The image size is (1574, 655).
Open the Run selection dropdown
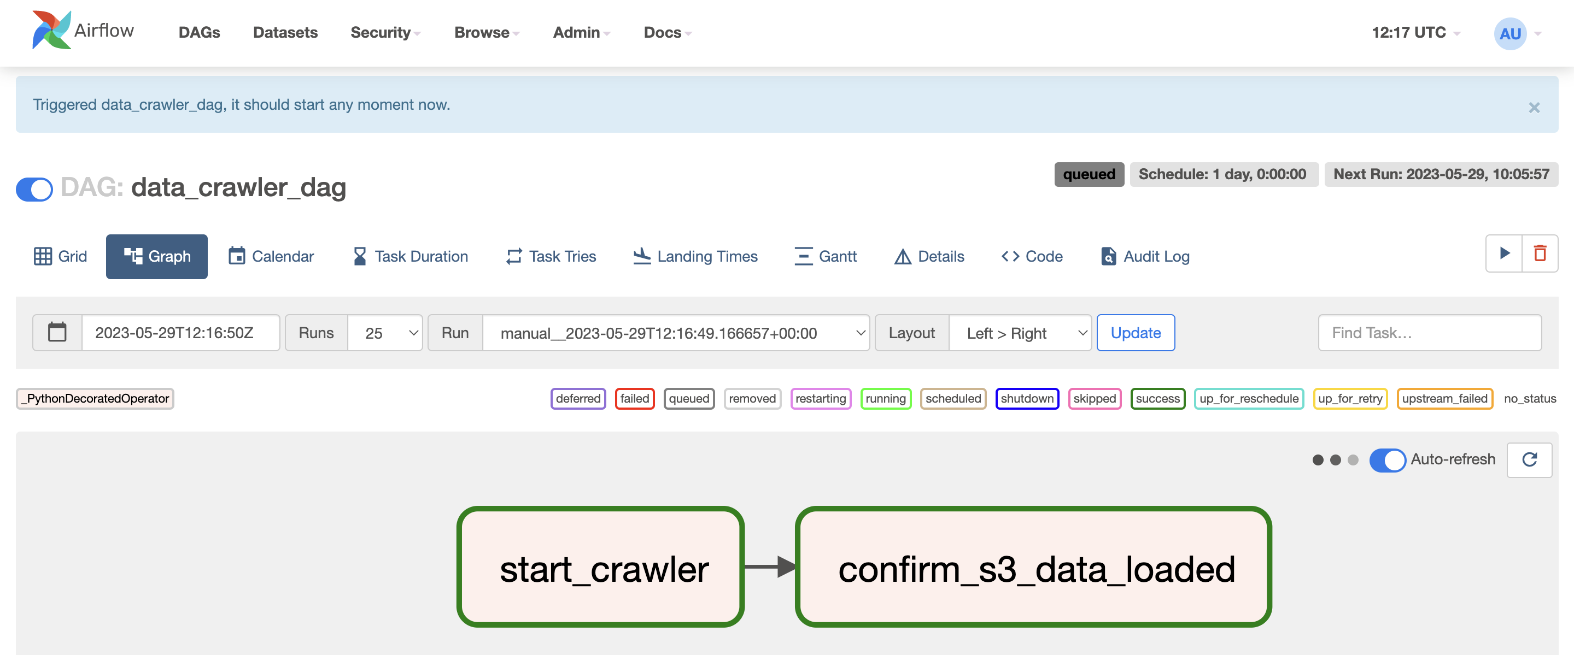coord(676,333)
